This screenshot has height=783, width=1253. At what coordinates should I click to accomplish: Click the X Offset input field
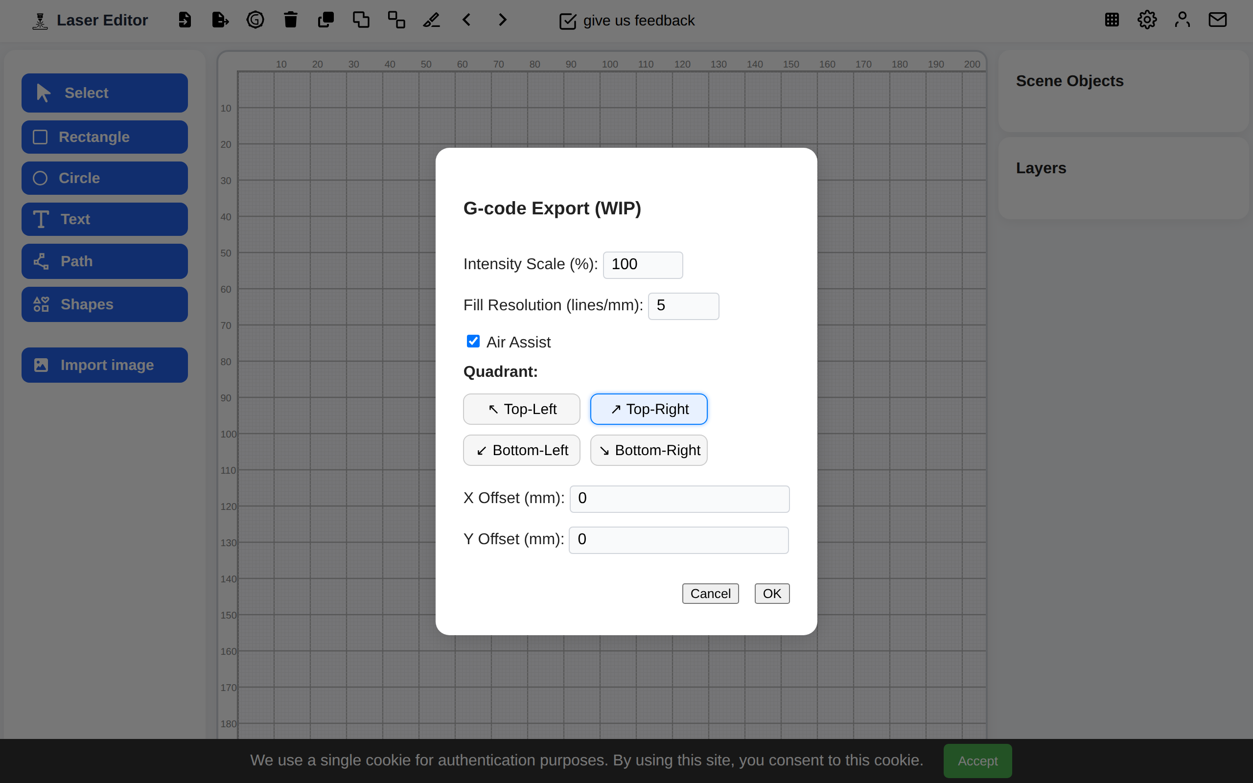[679, 499]
